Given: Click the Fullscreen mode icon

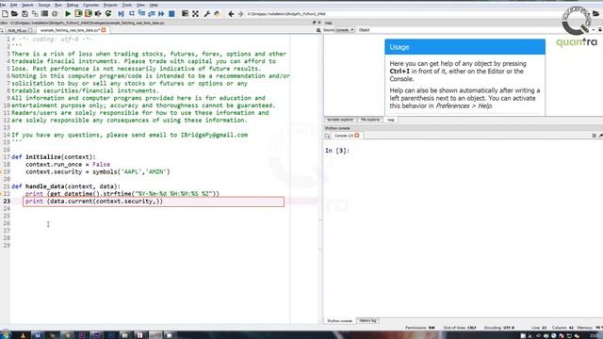Looking at the screenshot, I should 195,14.
